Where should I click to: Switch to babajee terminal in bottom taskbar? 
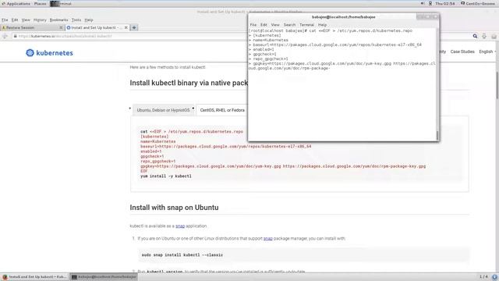coord(104,277)
